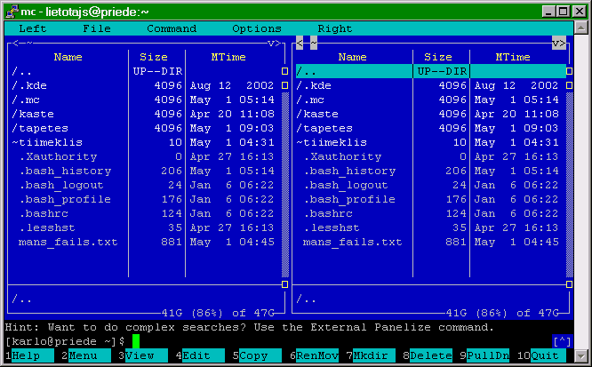592x367 pixels.
Task: Select the highlighted /.. row in right panel
Action: pos(431,71)
